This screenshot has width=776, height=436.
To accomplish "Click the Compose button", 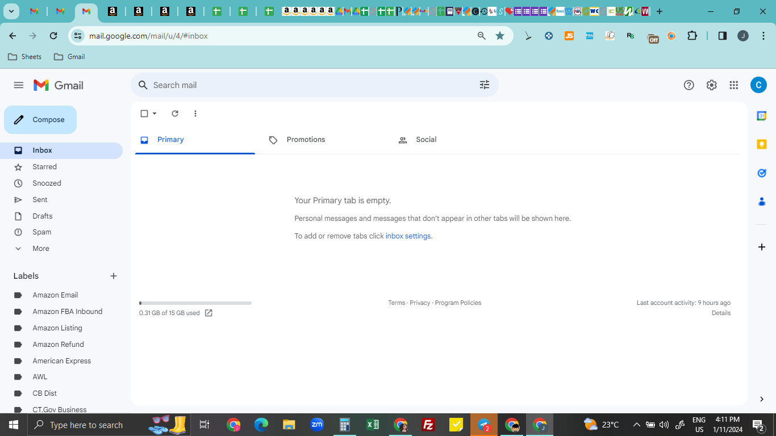I will 40,120.
